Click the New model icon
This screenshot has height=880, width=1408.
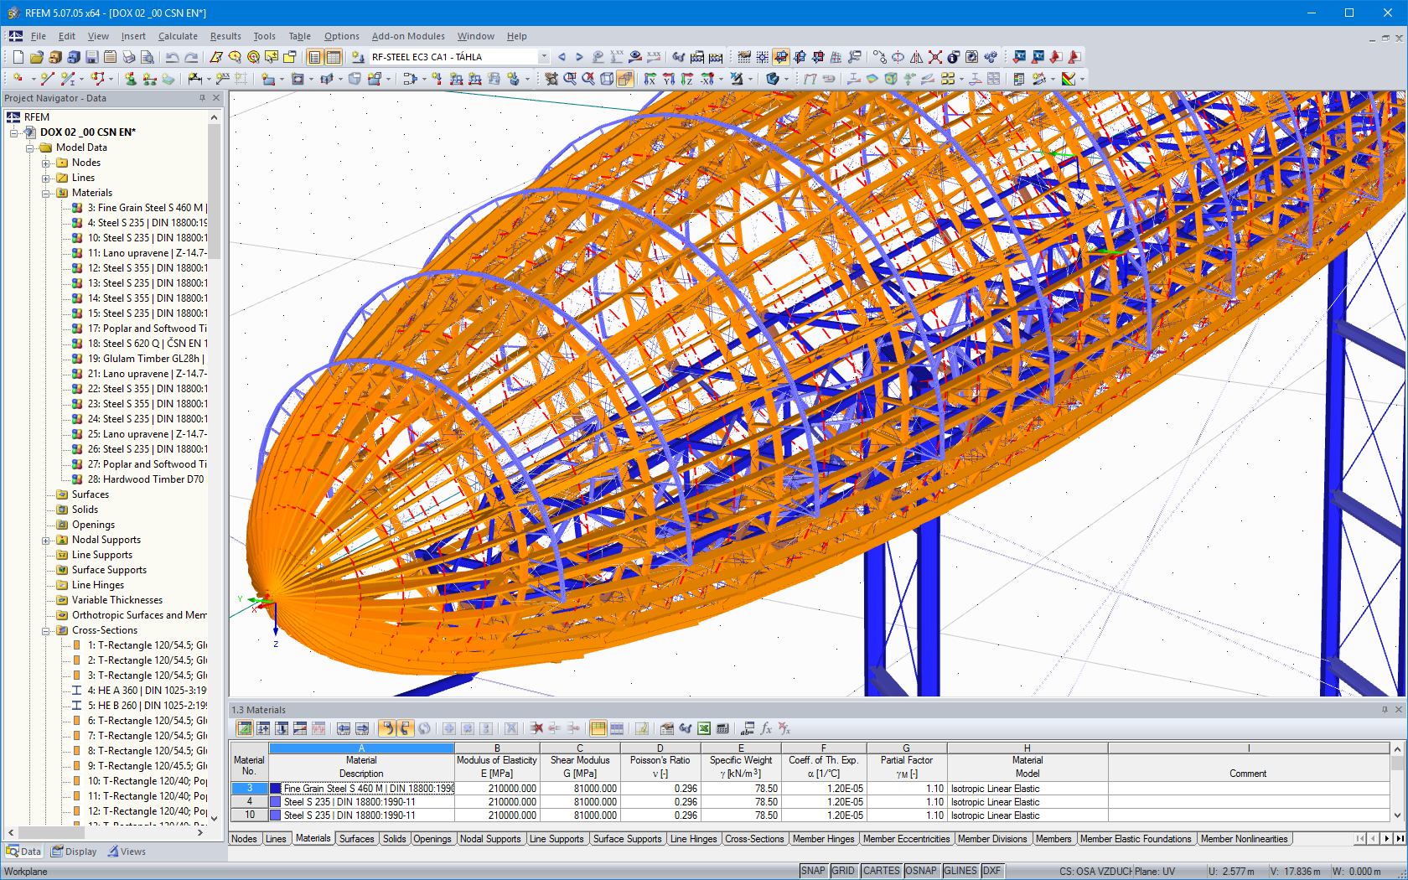(x=18, y=57)
